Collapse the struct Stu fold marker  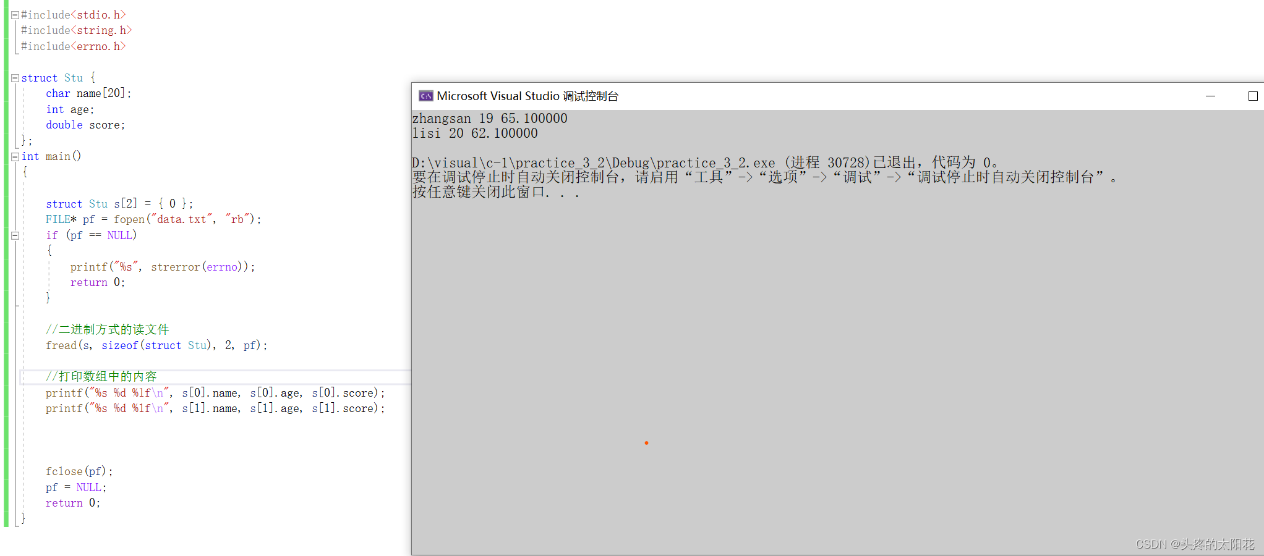pyautogui.click(x=15, y=78)
